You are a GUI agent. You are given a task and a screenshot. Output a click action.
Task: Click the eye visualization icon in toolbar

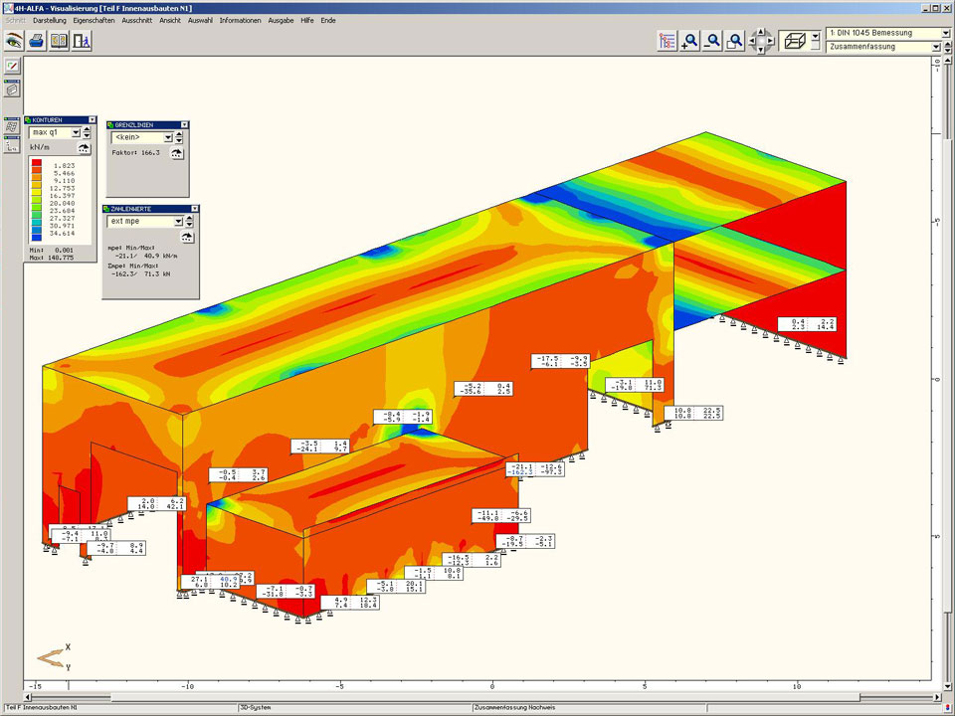click(x=14, y=41)
